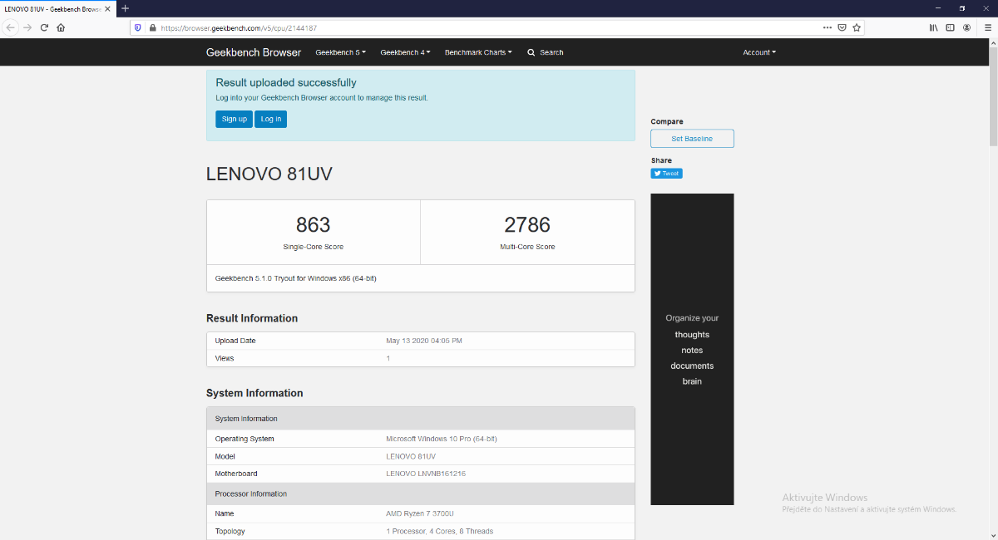
Task: Click Search in the navigation bar
Action: (x=545, y=52)
